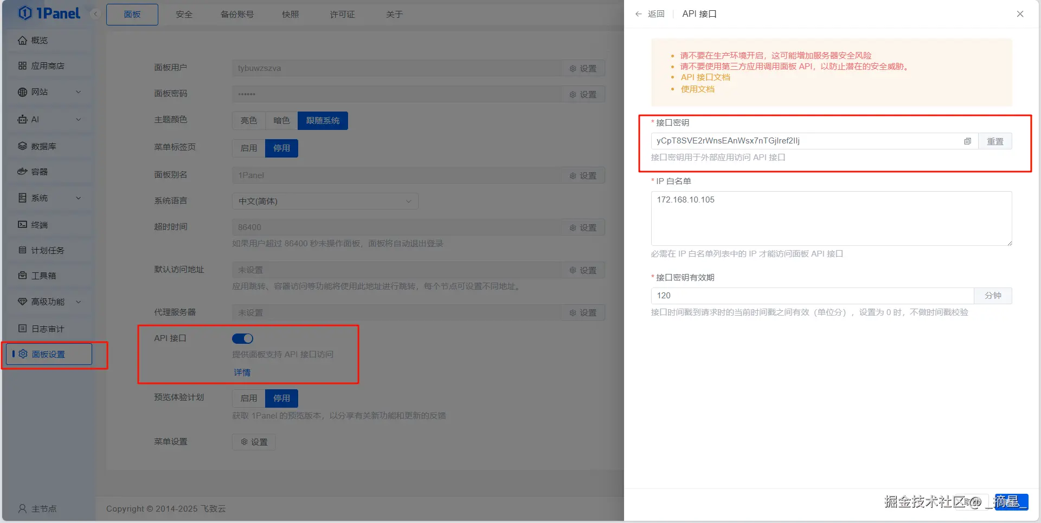Close the API 接口 drawer
The image size is (1041, 523).
(x=1020, y=14)
